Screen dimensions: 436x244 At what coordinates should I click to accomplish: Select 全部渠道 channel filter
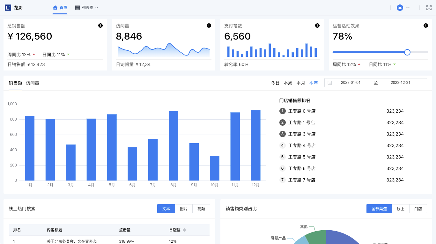tap(379, 209)
